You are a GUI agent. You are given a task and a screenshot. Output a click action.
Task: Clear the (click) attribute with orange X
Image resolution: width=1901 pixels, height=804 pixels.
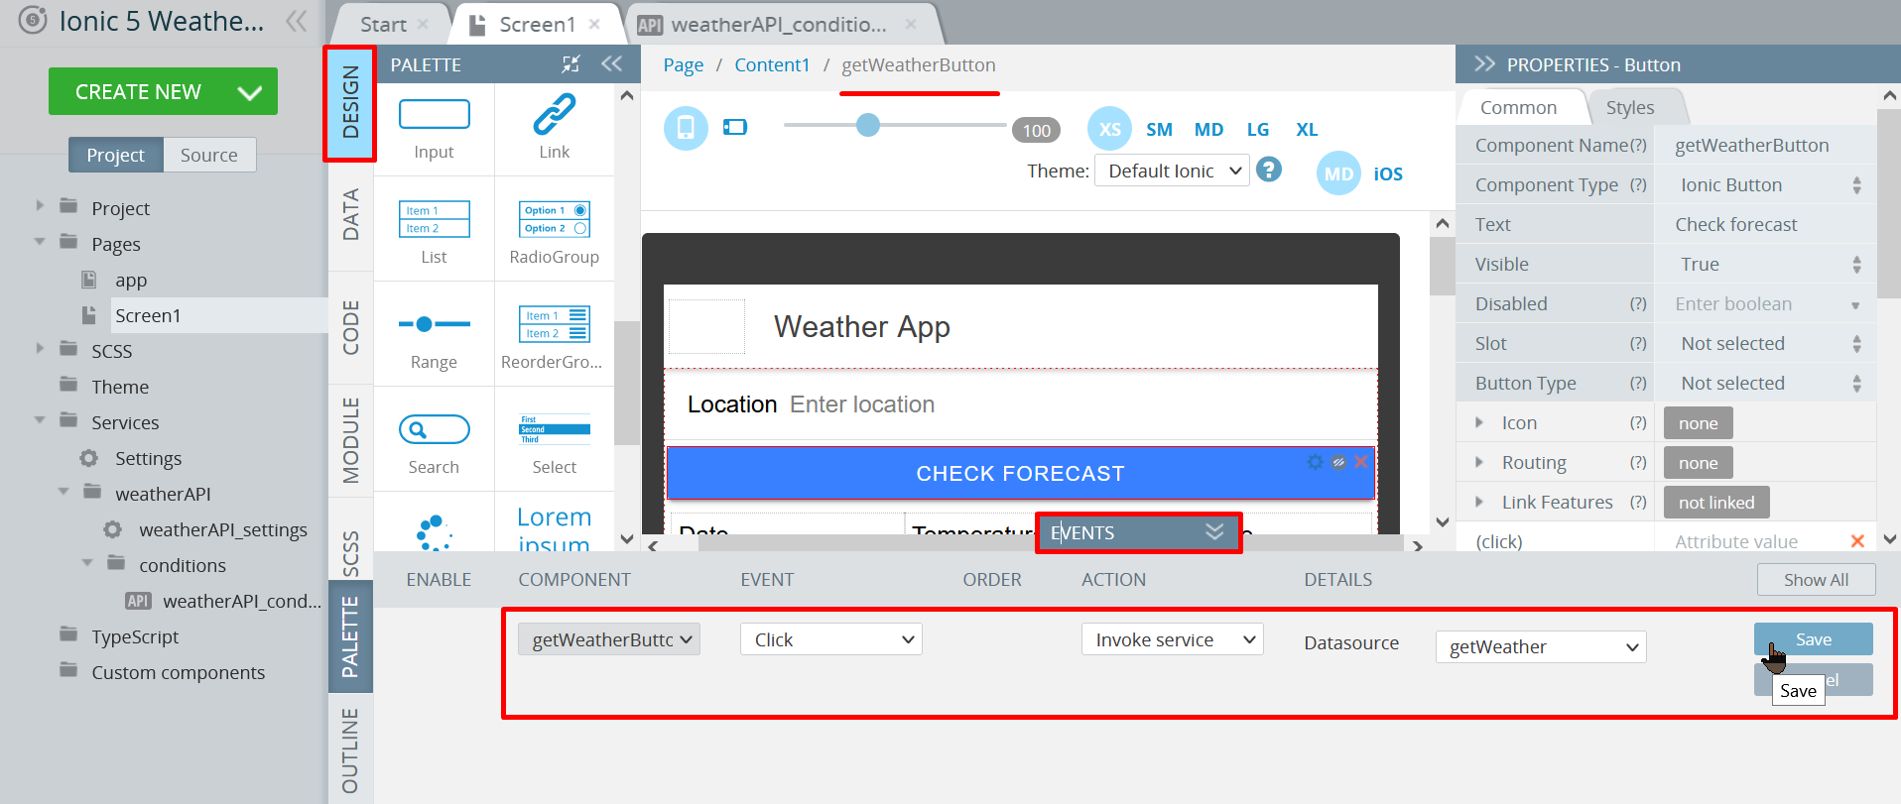(1857, 541)
